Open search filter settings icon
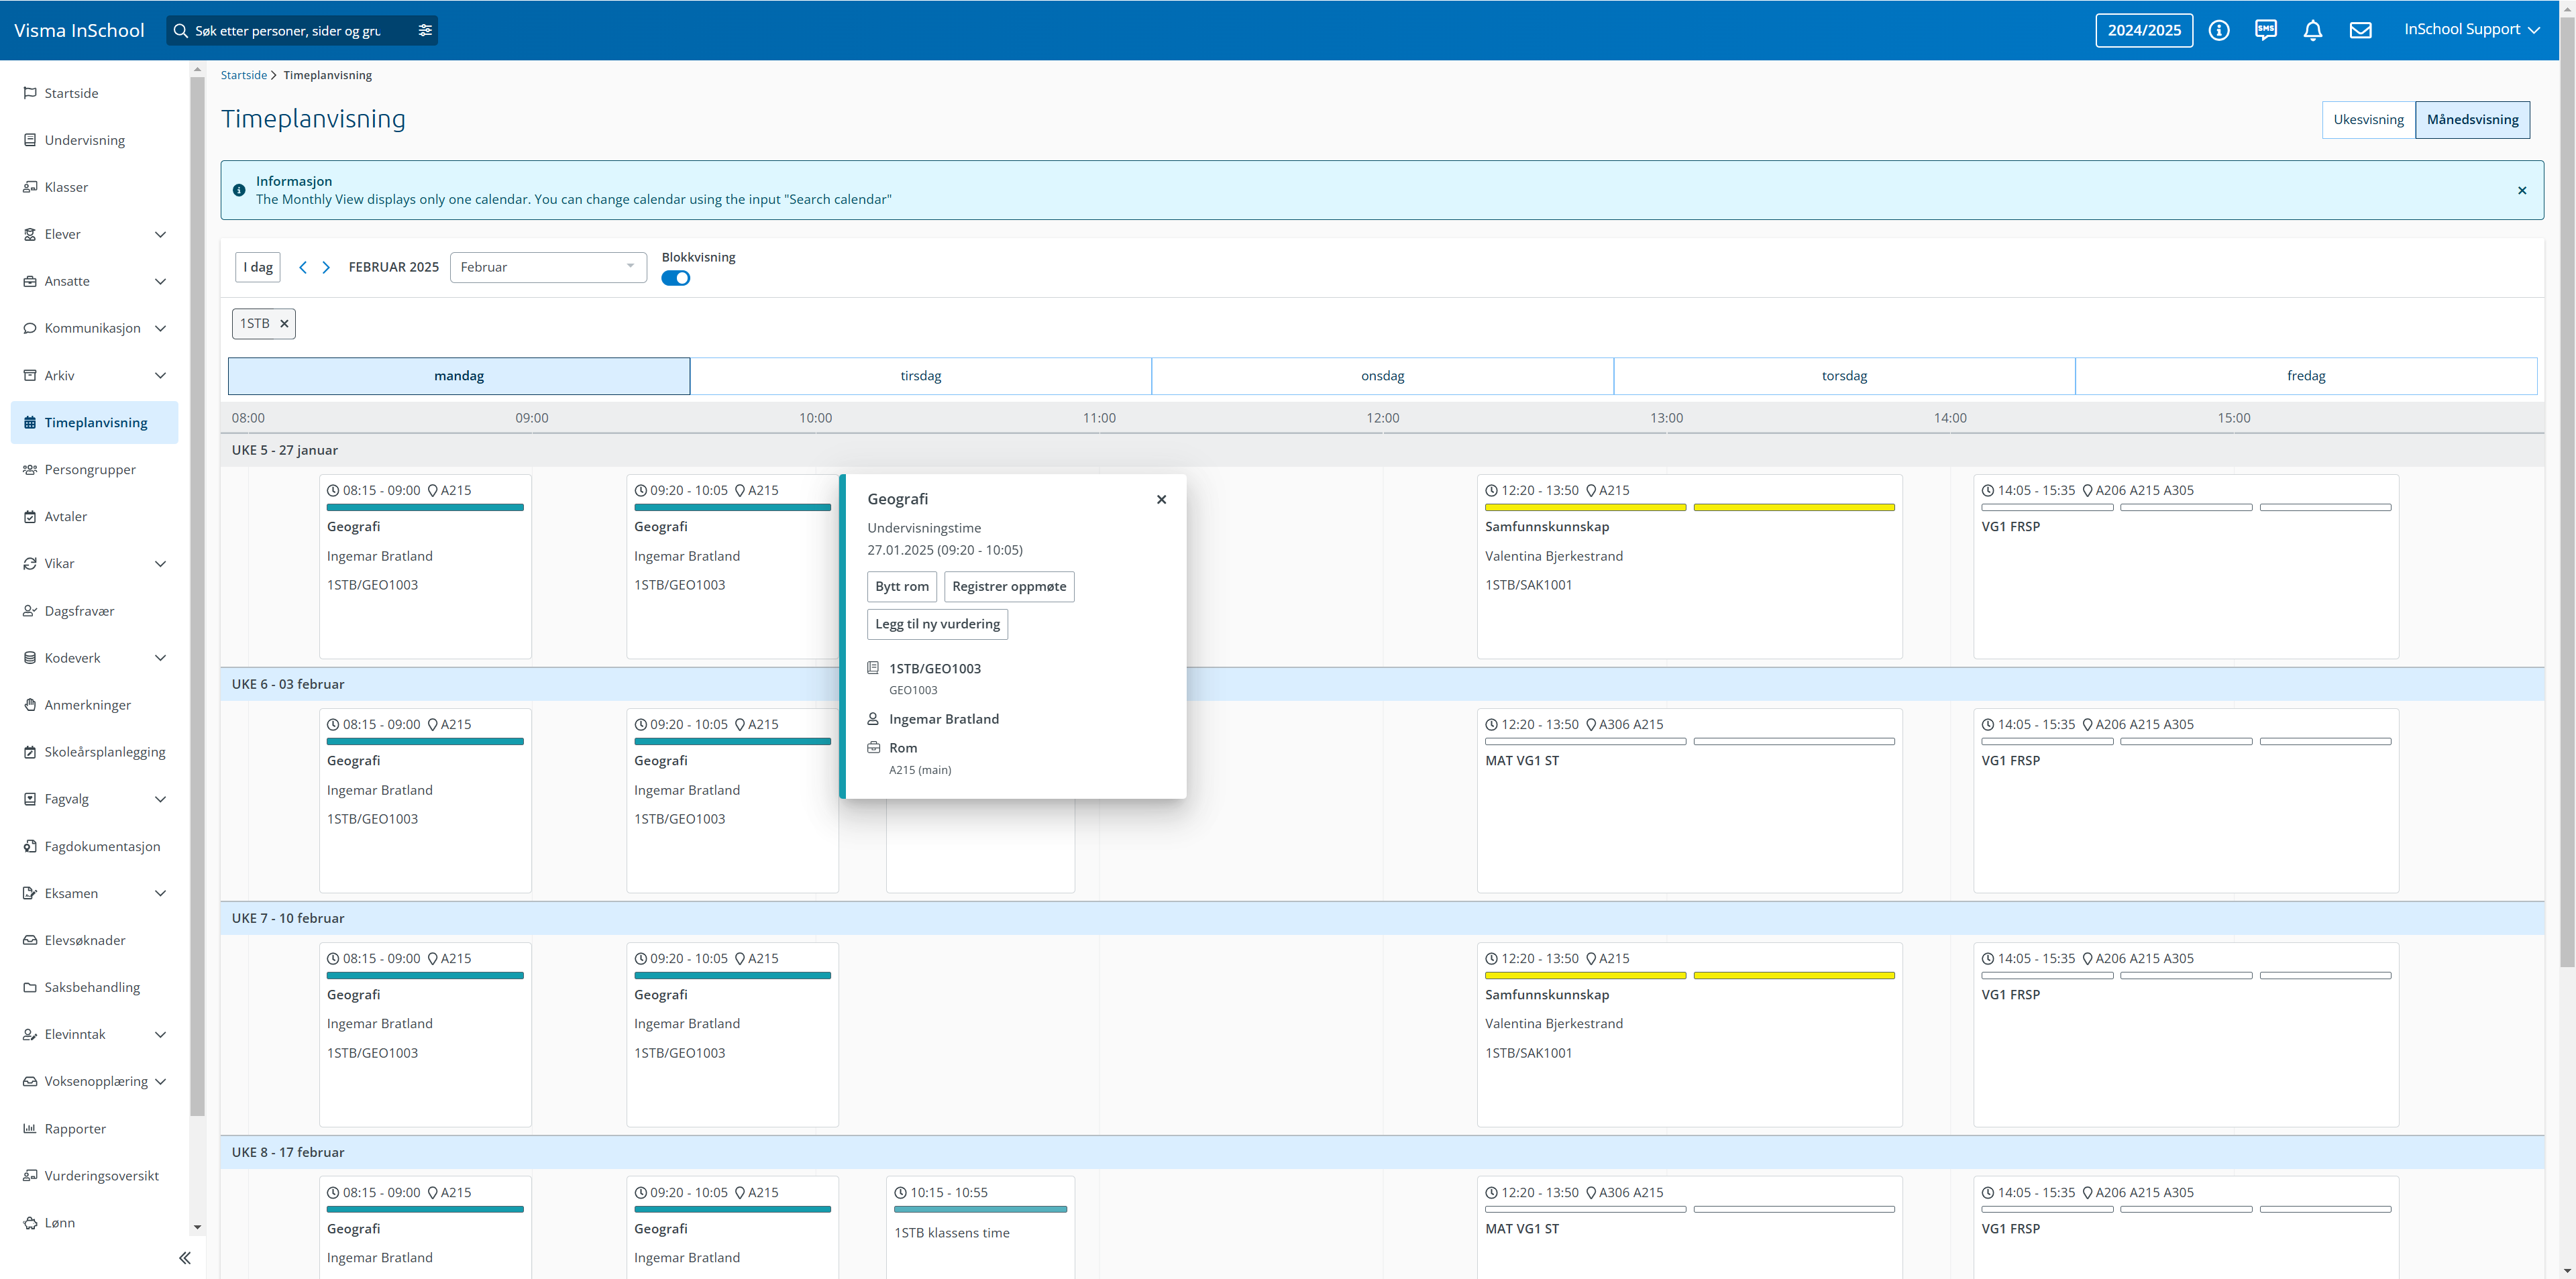The image size is (2576, 1279). click(x=425, y=30)
